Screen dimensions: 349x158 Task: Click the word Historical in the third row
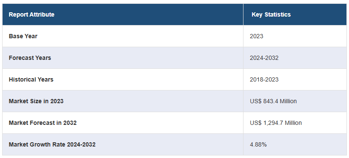pos(22,79)
